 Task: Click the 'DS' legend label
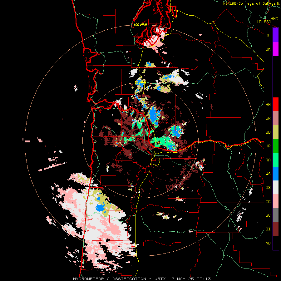point(268,188)
